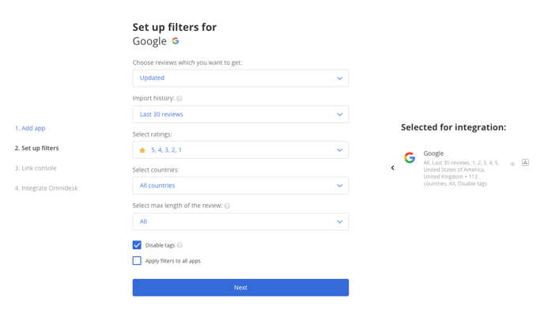Go back to step 1. Add app
The width and height of the screenshot is (544, 321).
pyautogui.click(x=30, y=128)
